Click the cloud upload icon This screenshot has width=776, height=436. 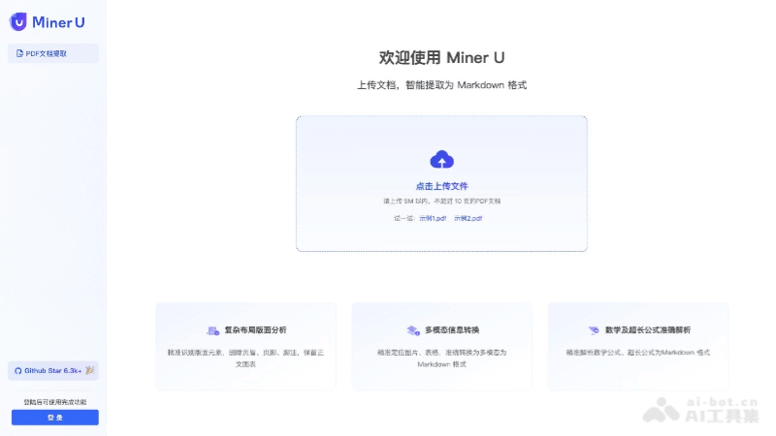click(x=441, y=160)
